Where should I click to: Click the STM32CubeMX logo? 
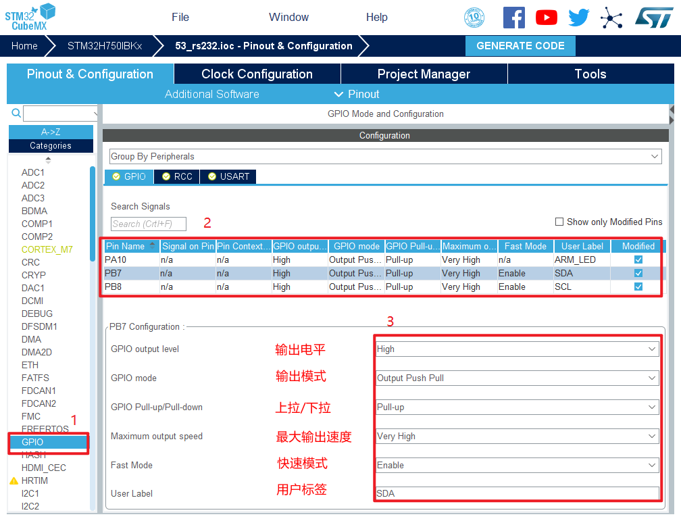[30, 16]
